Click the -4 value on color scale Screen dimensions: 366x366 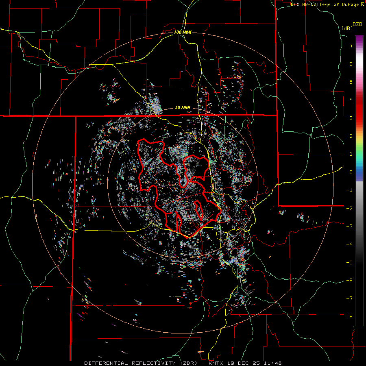click(x=349, y=244)
